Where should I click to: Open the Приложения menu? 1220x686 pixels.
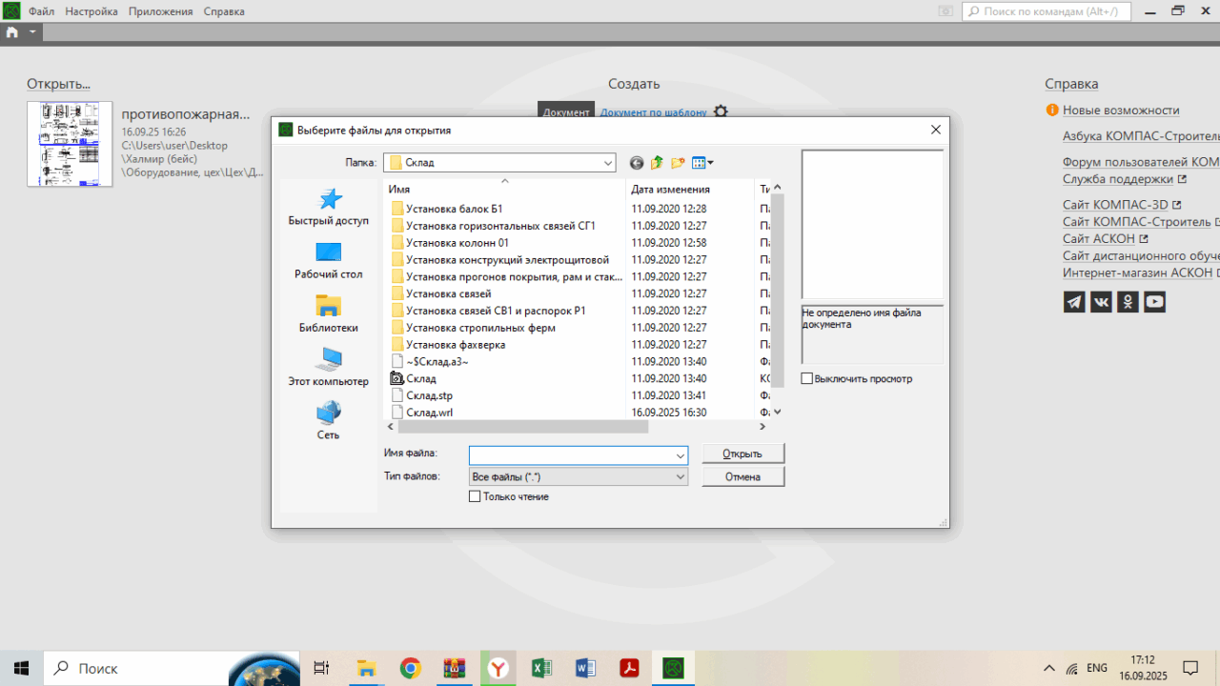160,11
